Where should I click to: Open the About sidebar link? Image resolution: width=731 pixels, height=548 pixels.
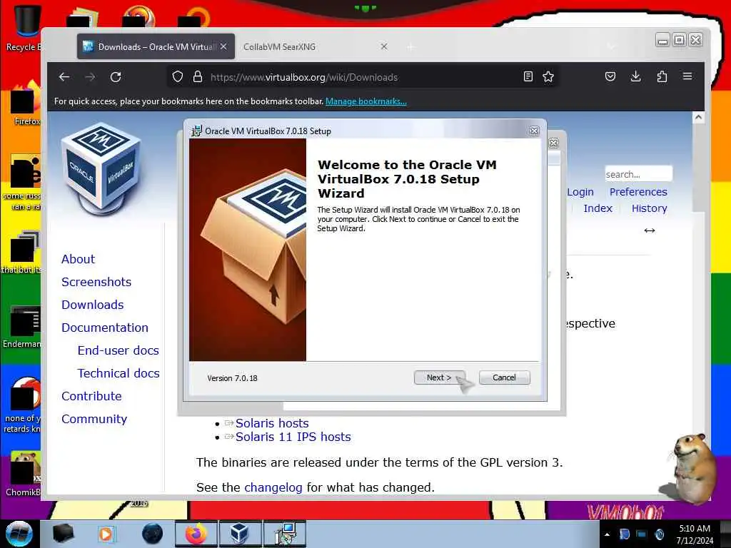[78, 259]
